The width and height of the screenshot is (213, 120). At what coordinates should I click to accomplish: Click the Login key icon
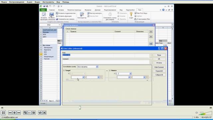click(x=131, y=15)
